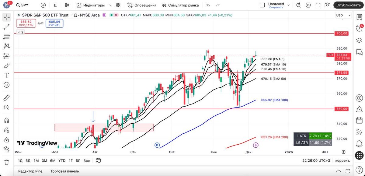This screenshot has height=176, width=365.
Task: Collapse bottom panel with chevron
Action: (x=339, y=171)
